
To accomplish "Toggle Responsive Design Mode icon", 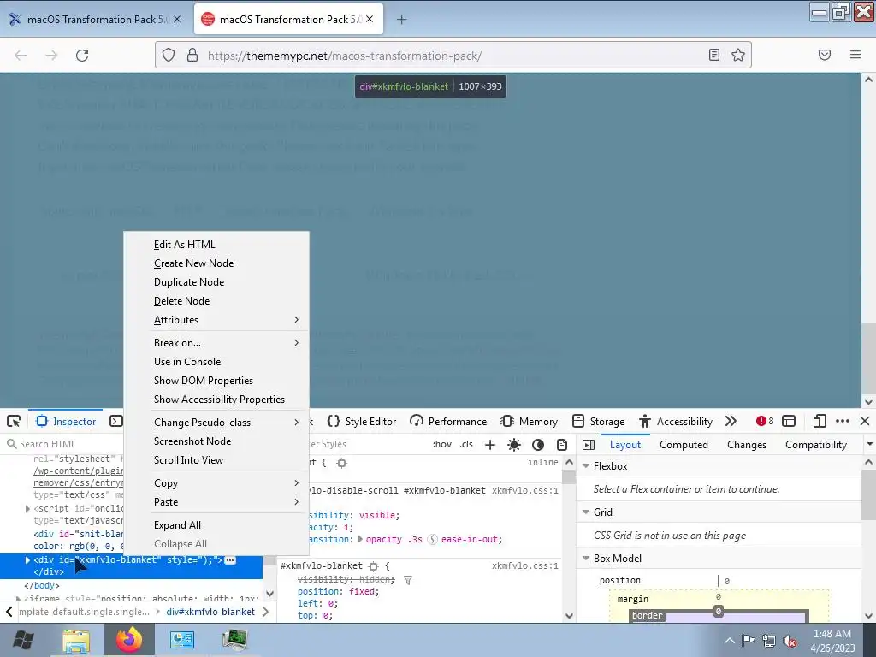I will (820, 421).
